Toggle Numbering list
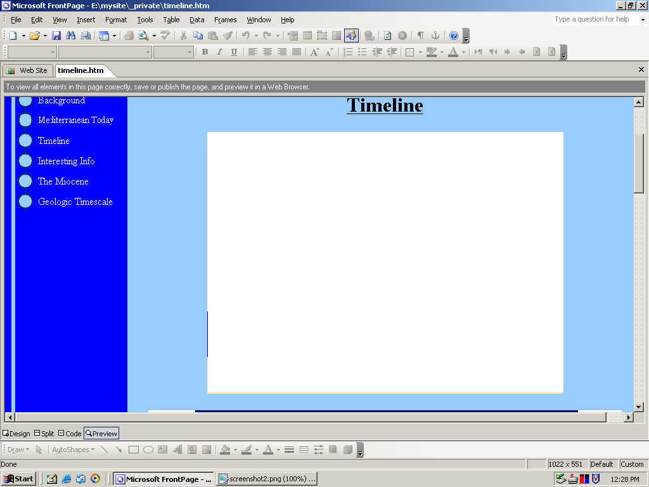Screen dimensions: 649x487 coord(348,52)
